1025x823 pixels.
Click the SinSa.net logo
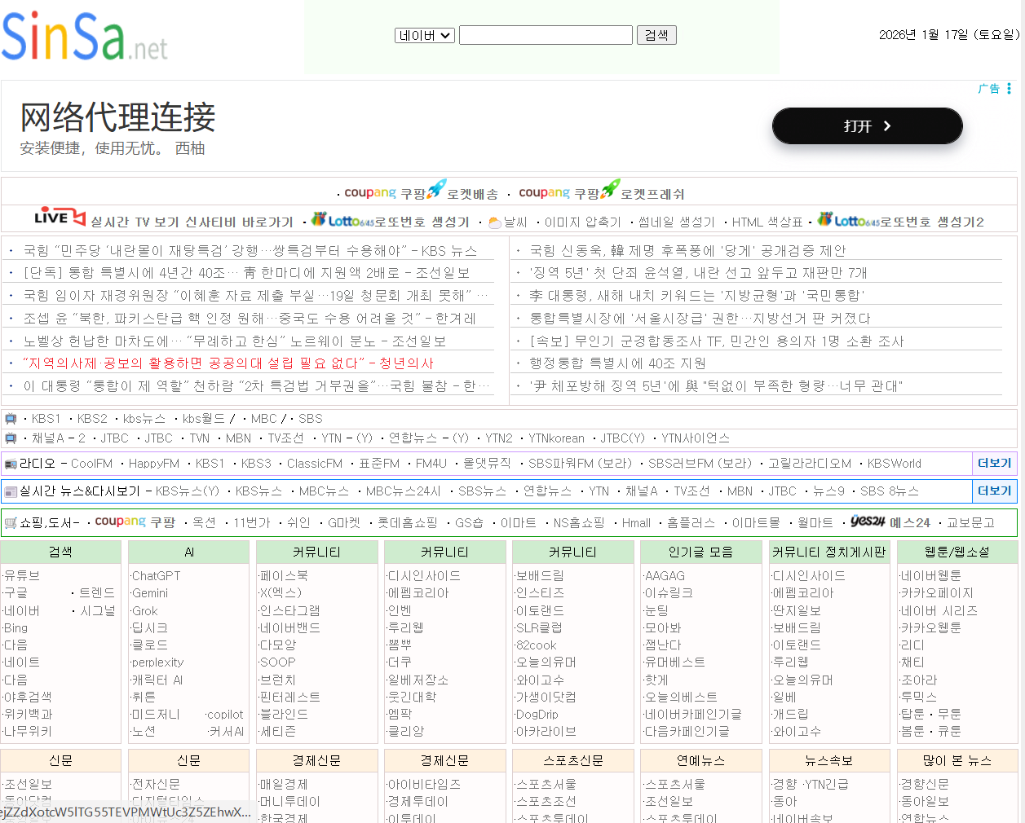tap(85, 37)
